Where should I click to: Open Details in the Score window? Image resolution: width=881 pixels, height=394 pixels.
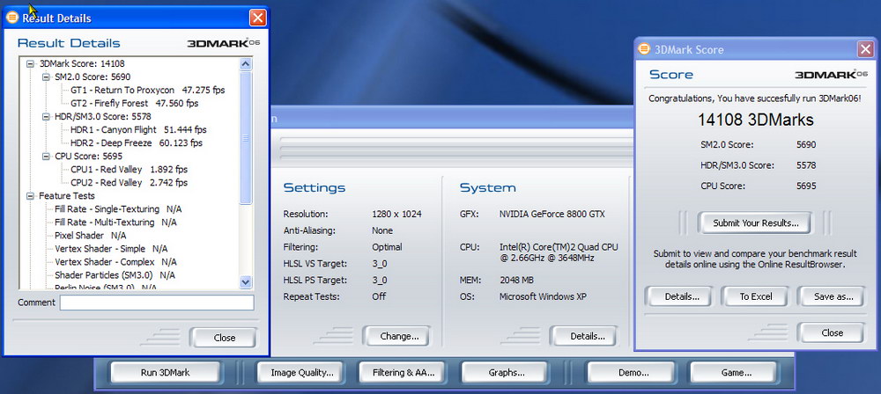pyautogui.click(x=682, y=296)
